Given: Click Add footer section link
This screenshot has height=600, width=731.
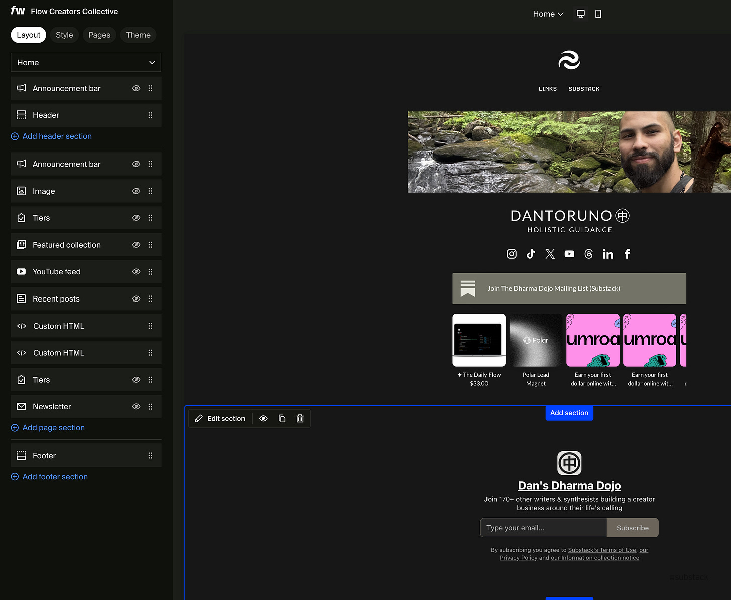Looking at the screenshot, I should [x=49, y=477].
